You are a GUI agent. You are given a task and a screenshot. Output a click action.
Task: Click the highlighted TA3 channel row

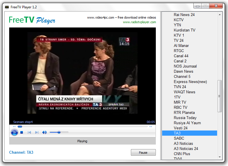click(189, 133)
